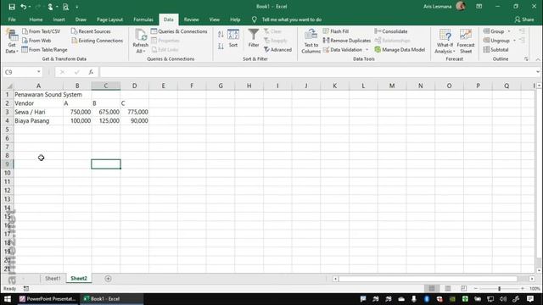Add a new sheet with plus button
Viewport: 543px width, 305px height.
[x=108, y=279]
